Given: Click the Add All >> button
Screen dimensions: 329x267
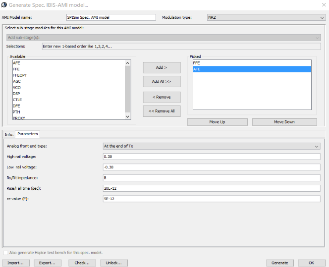Looking at the screenshot, I should click(162, 81).
